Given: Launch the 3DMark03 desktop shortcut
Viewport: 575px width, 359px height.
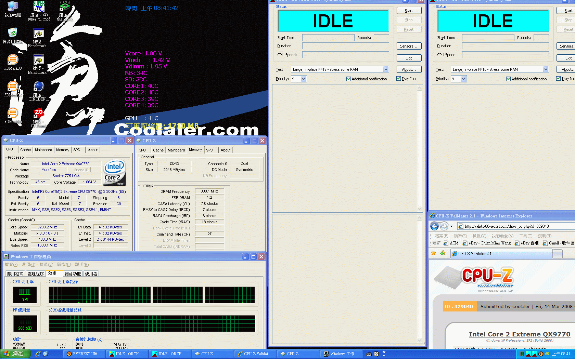Looking at the screenshot, I should (13, 62).
